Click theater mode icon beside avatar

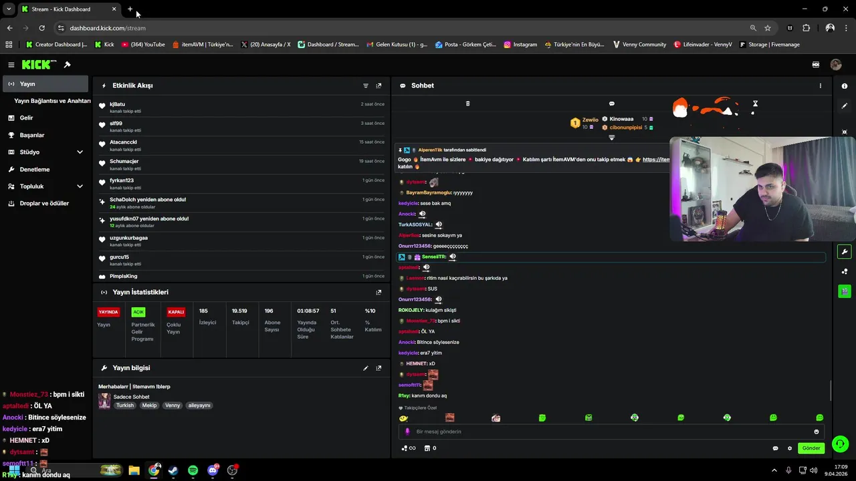point(815,65)
